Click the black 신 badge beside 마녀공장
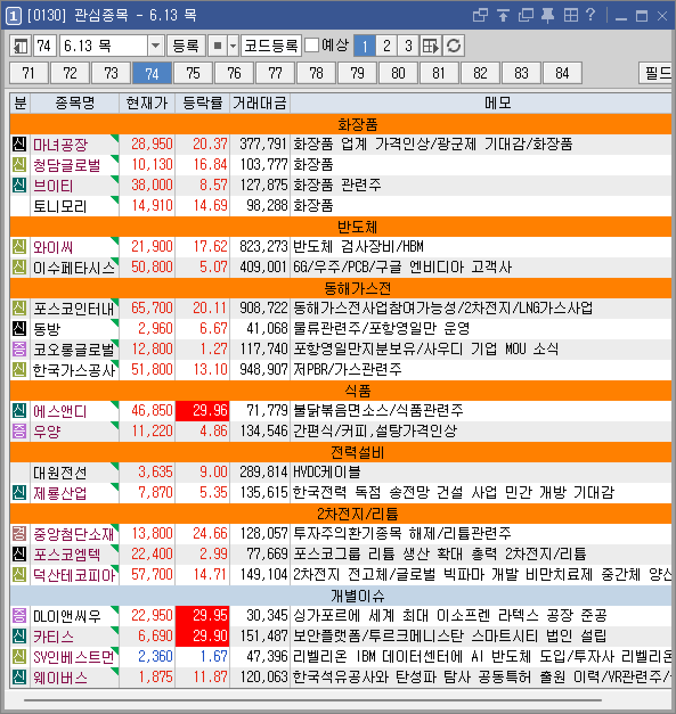This screenshot has width=676, height=714. click(19, 144)
